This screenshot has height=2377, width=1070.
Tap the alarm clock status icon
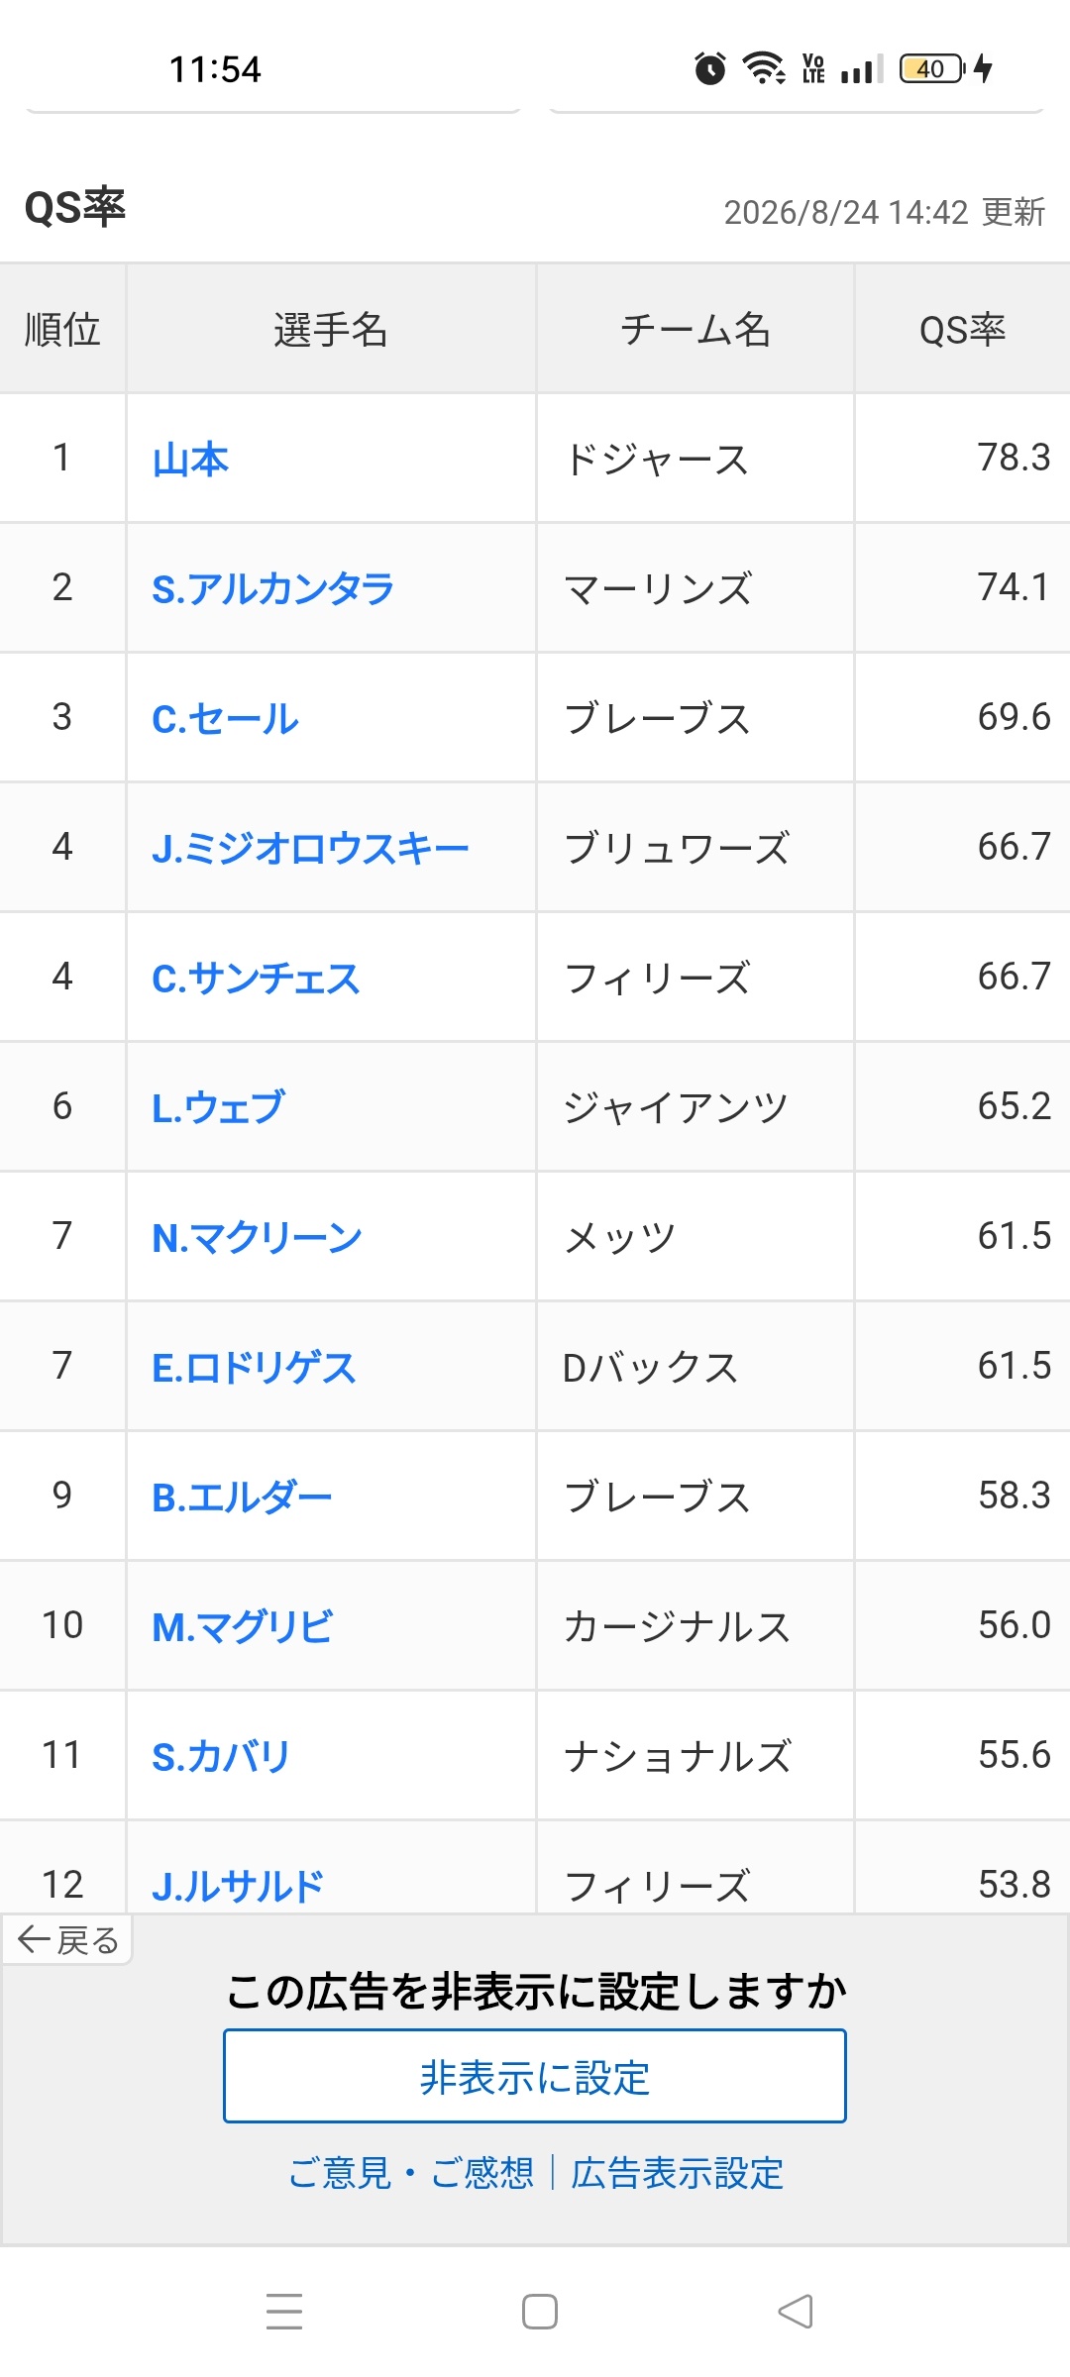pos(709,68)
